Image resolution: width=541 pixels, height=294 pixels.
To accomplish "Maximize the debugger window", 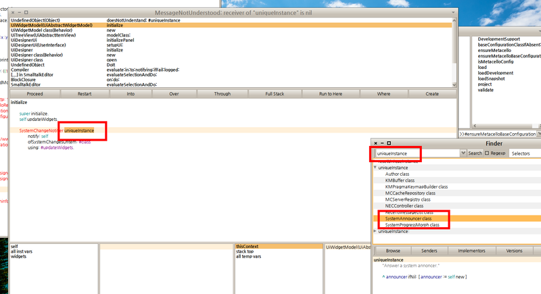I will (x=27, y=13).
